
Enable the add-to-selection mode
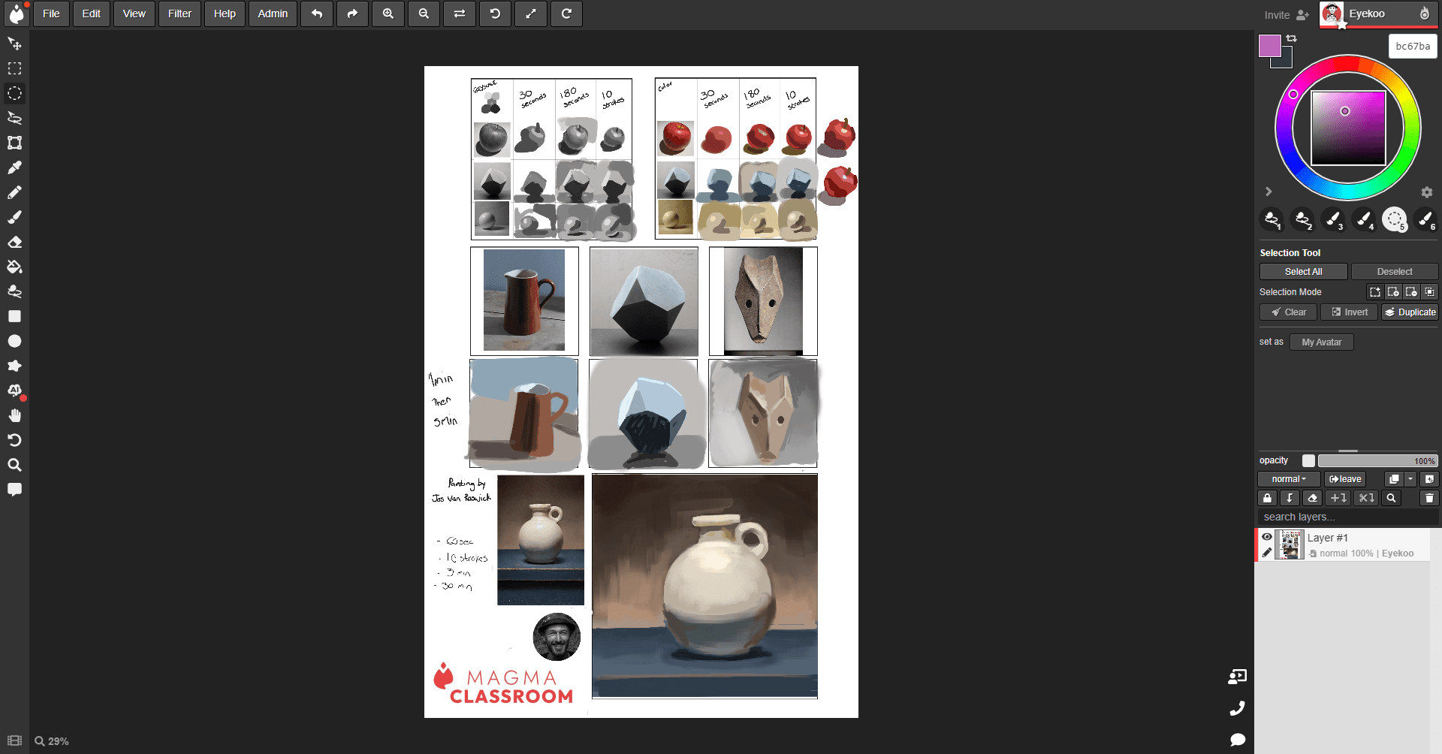click(x=1393, y=292)
